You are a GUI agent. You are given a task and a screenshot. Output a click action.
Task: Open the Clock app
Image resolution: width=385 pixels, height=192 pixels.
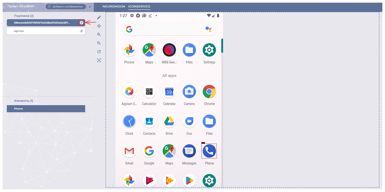[129, 121]
